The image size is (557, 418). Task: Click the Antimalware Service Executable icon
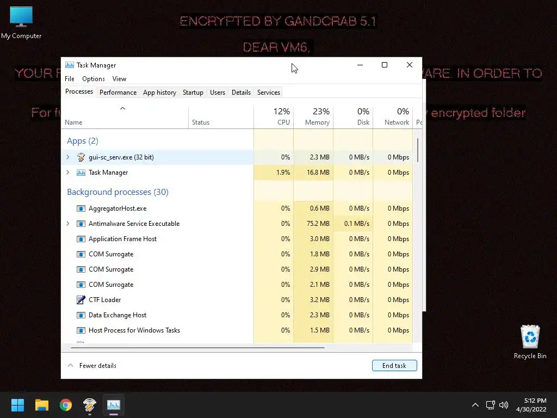click(81, 224)
